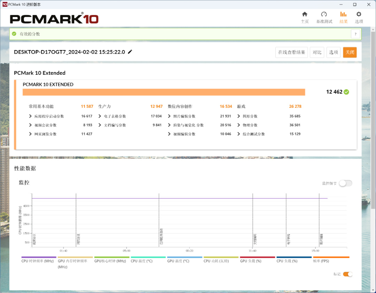376x293 pixels.
Task: Click the orange 关闭 button
Action: point(350,52)
